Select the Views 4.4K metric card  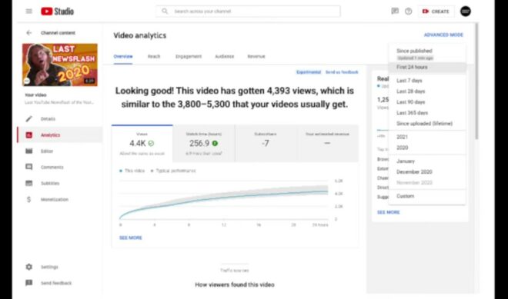pyautogui.click(x=142, y=144)
